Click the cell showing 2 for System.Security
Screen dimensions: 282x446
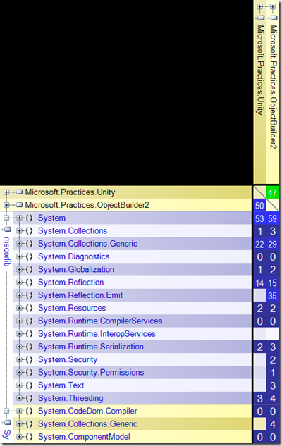(x=273, y=360)
